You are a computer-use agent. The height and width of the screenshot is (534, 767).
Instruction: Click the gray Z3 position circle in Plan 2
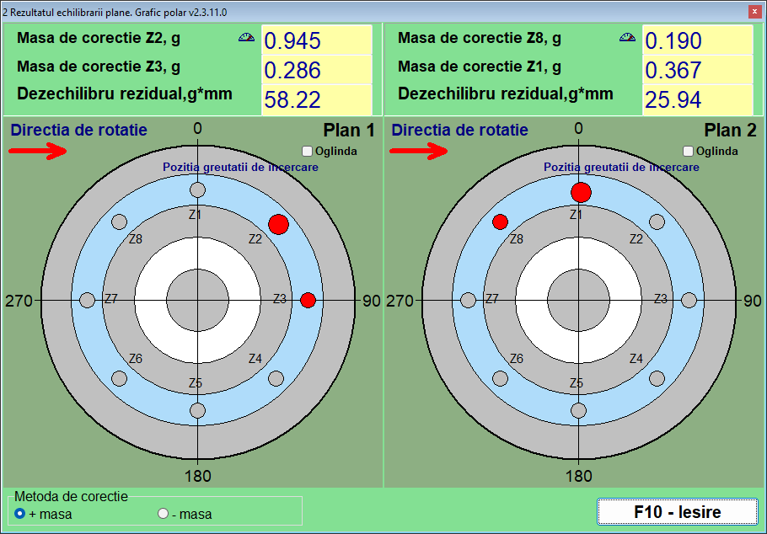[x=689, y=300]
